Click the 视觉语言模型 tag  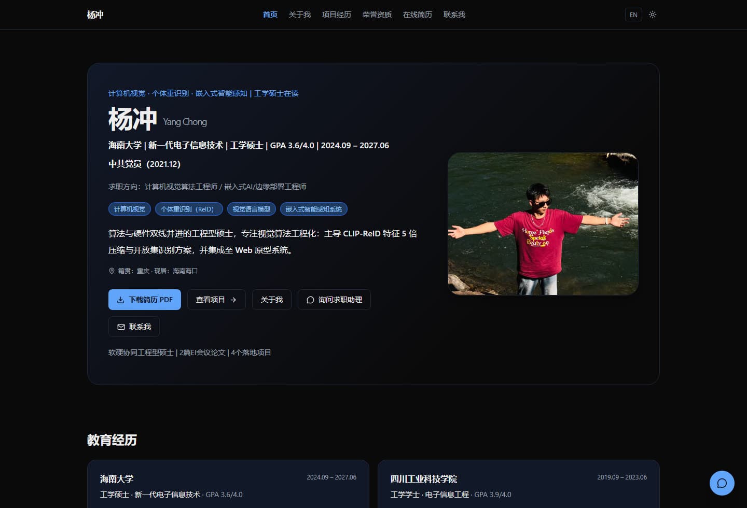[x=252, y=209]
